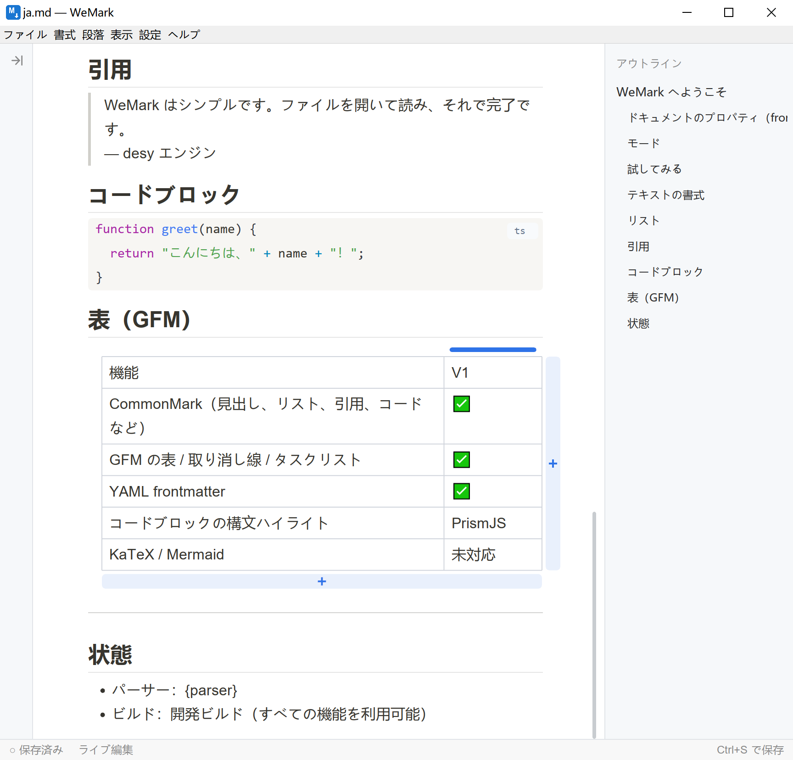Image resolution: width=793 pixels, height=760 pixels.
Task: Go to 引用 outline entry
Action: tap(638, 246)
